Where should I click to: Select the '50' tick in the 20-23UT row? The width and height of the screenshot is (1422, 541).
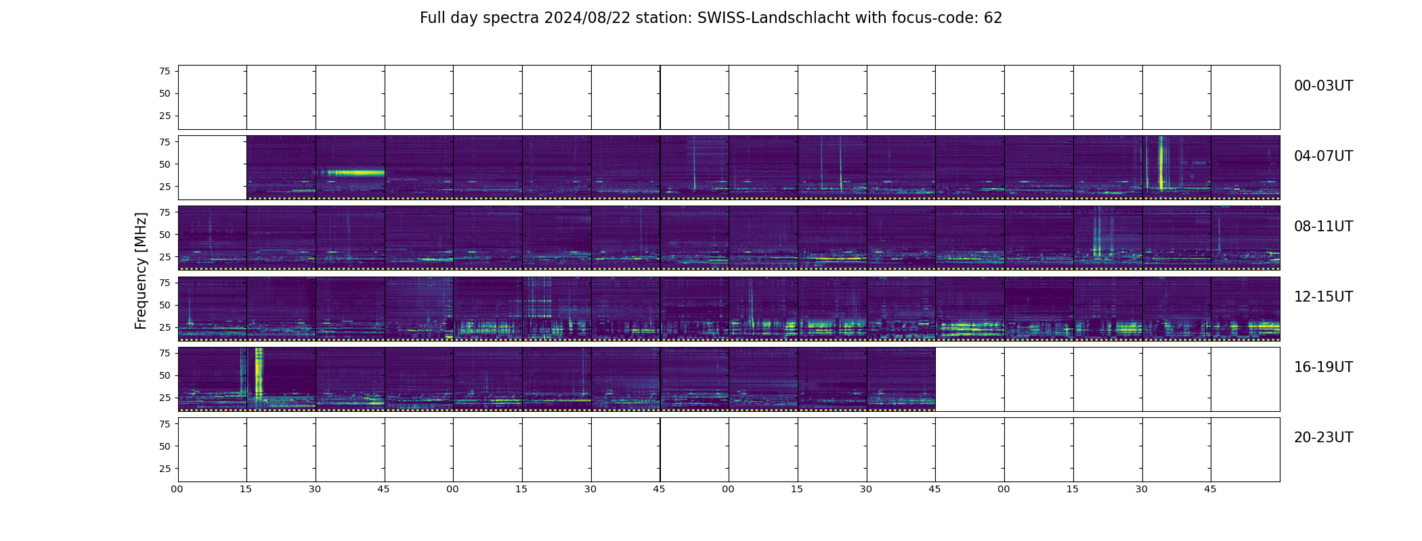165,446
